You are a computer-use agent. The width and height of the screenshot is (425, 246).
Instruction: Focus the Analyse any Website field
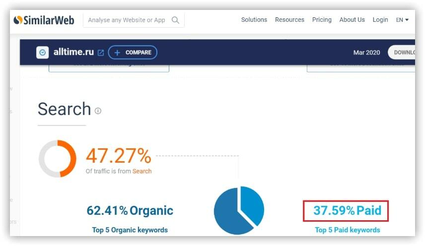(x=134, y=20)
